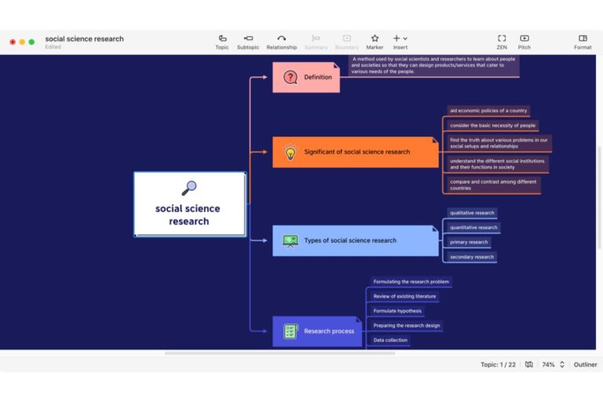The height and width of the screenshot is (402, 603).
Task: Select the 'qualitative research' subtopic
Action: (x=472, y=213)
